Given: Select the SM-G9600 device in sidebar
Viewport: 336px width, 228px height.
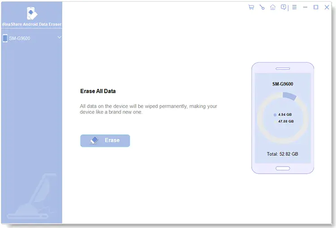Looking at the screenshot, I should click(32, 38).
